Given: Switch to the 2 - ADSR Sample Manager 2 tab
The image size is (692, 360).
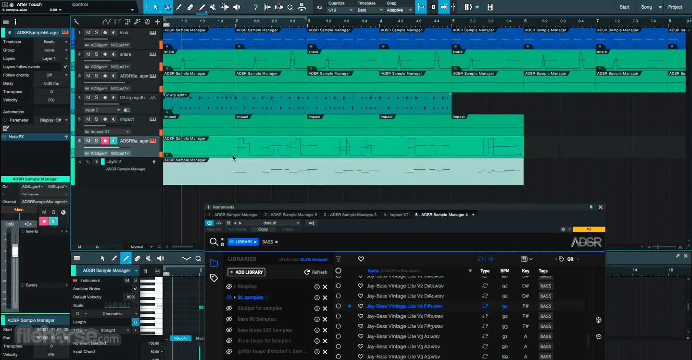Looking at the screenshot, I should click(x=290, y=215).
